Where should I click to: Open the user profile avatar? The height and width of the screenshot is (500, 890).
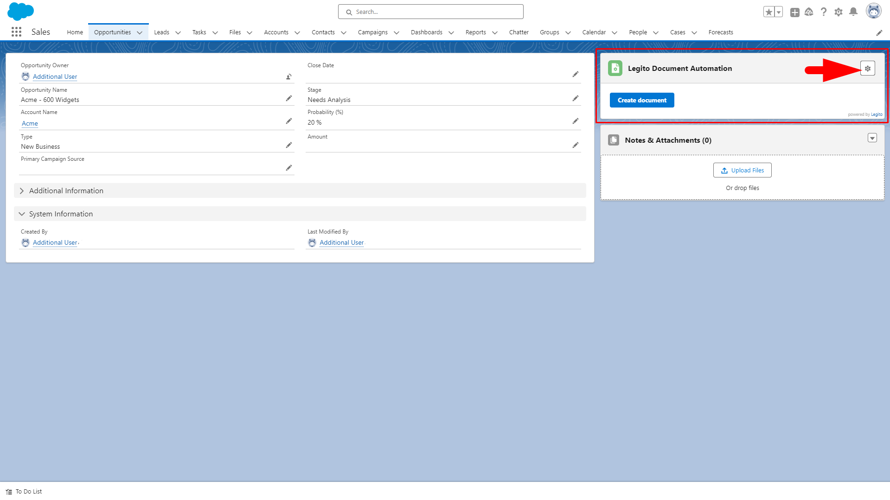pyautogui.click(x=874, y=11)
